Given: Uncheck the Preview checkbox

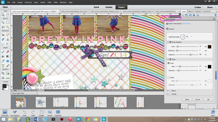Looking at the screenshot, I should tap(167, 29).
